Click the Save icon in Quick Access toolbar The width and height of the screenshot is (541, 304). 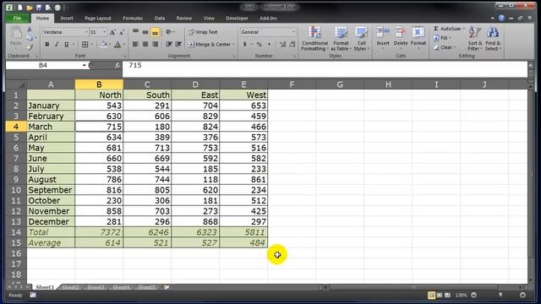tap(39, 8)
